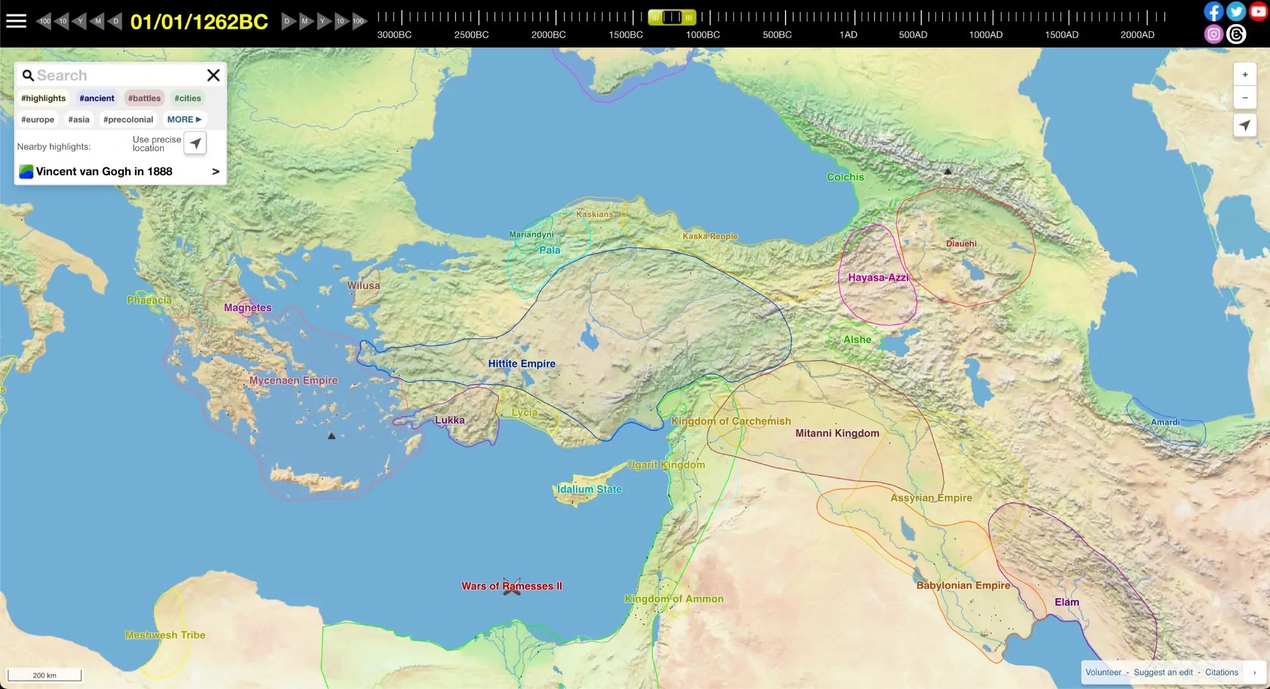This screenshot has width=1270, height=689.
Task: Select the Lukka map label
Action: [450, 420]
